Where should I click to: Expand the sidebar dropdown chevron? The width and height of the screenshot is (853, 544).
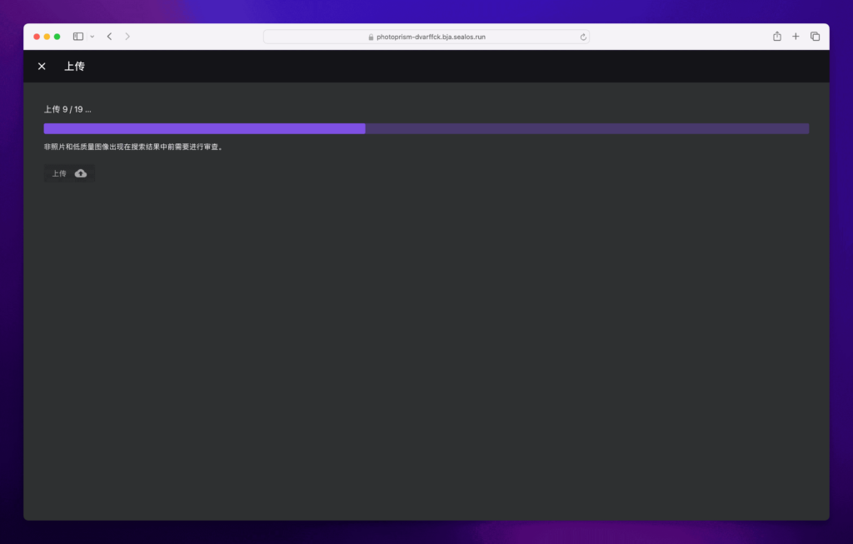(92, 37)
